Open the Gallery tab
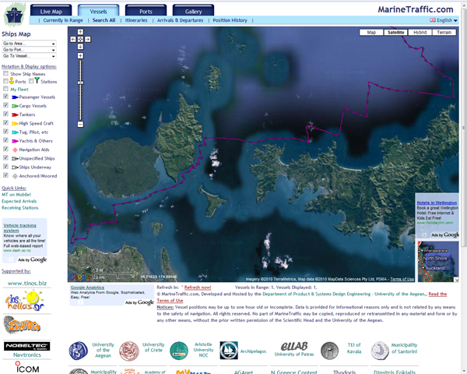The height and width of the screenshot is (374, 467). click(193, 11)
